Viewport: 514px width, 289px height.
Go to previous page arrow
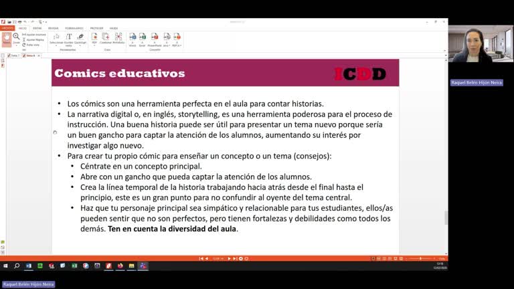207,258
